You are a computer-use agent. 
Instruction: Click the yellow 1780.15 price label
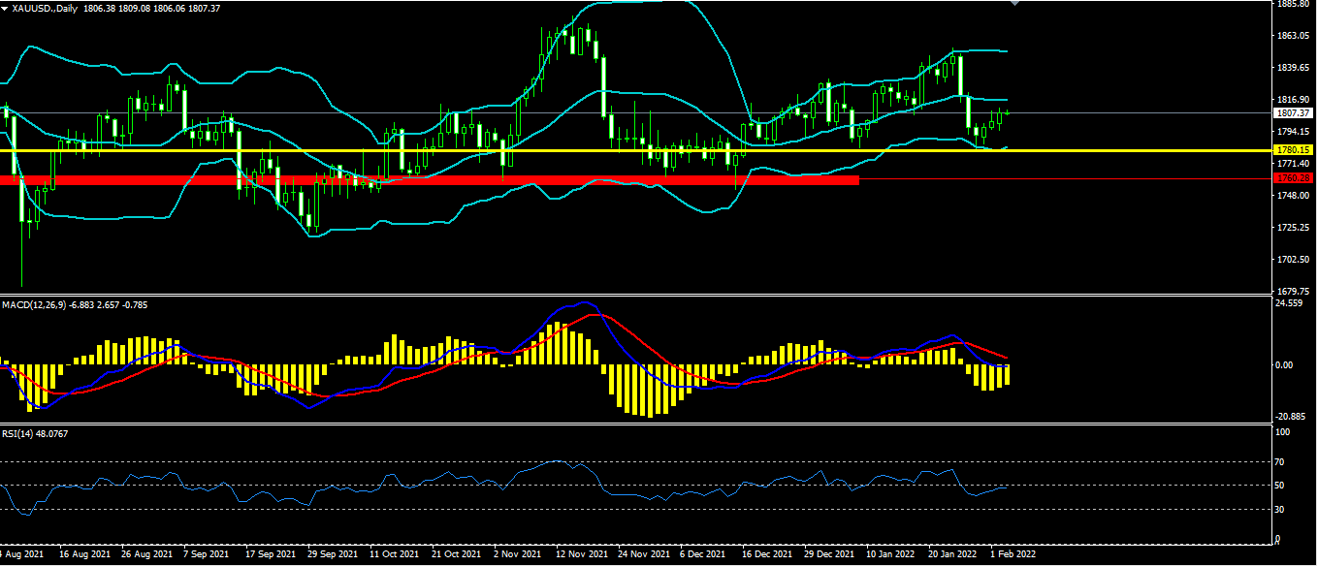[x=1294, y=150]
